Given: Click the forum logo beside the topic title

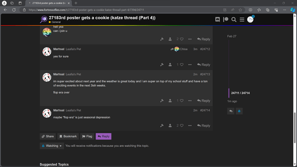Looking at the screenshot, I should [x=44, y=19].
